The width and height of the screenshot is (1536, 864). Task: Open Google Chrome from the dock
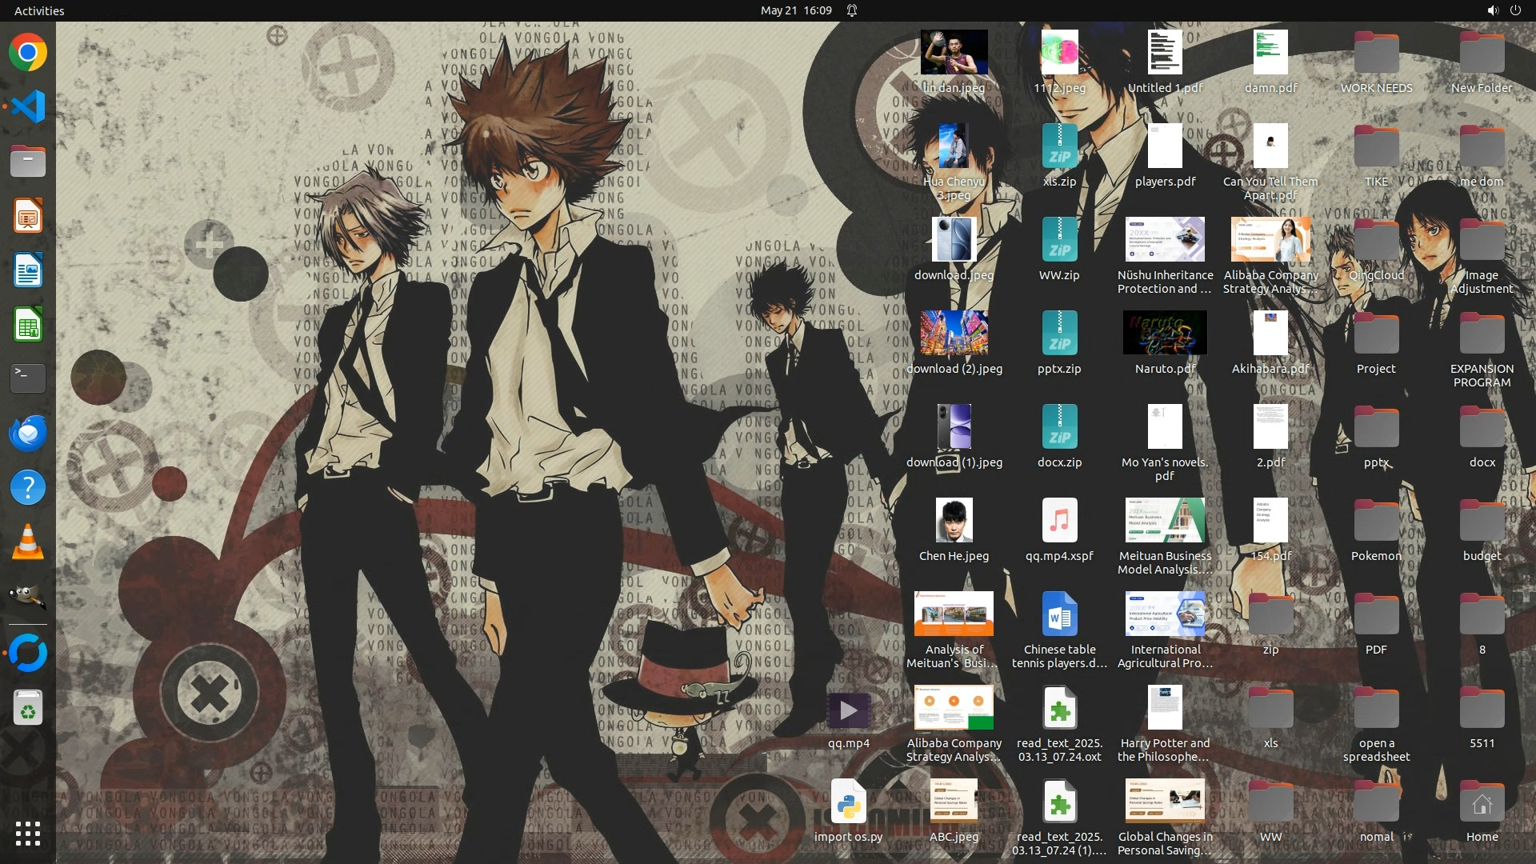click(x=28, y=53)
